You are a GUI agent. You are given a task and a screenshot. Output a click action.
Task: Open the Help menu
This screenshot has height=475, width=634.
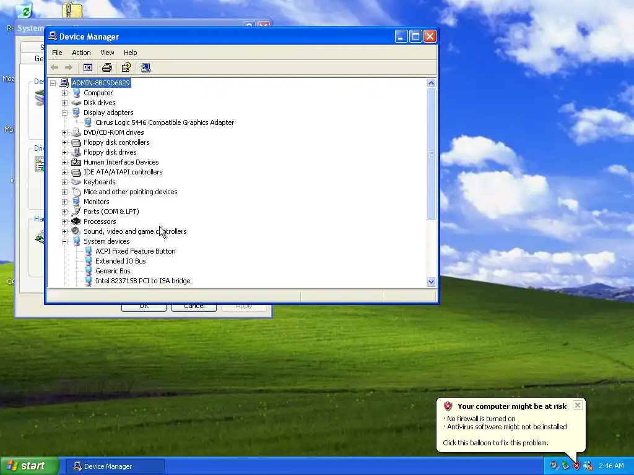[130, 53]
